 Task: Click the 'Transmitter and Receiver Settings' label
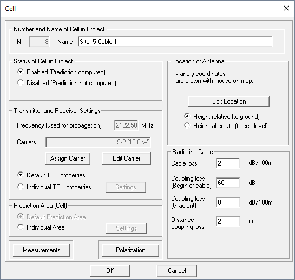57,111
